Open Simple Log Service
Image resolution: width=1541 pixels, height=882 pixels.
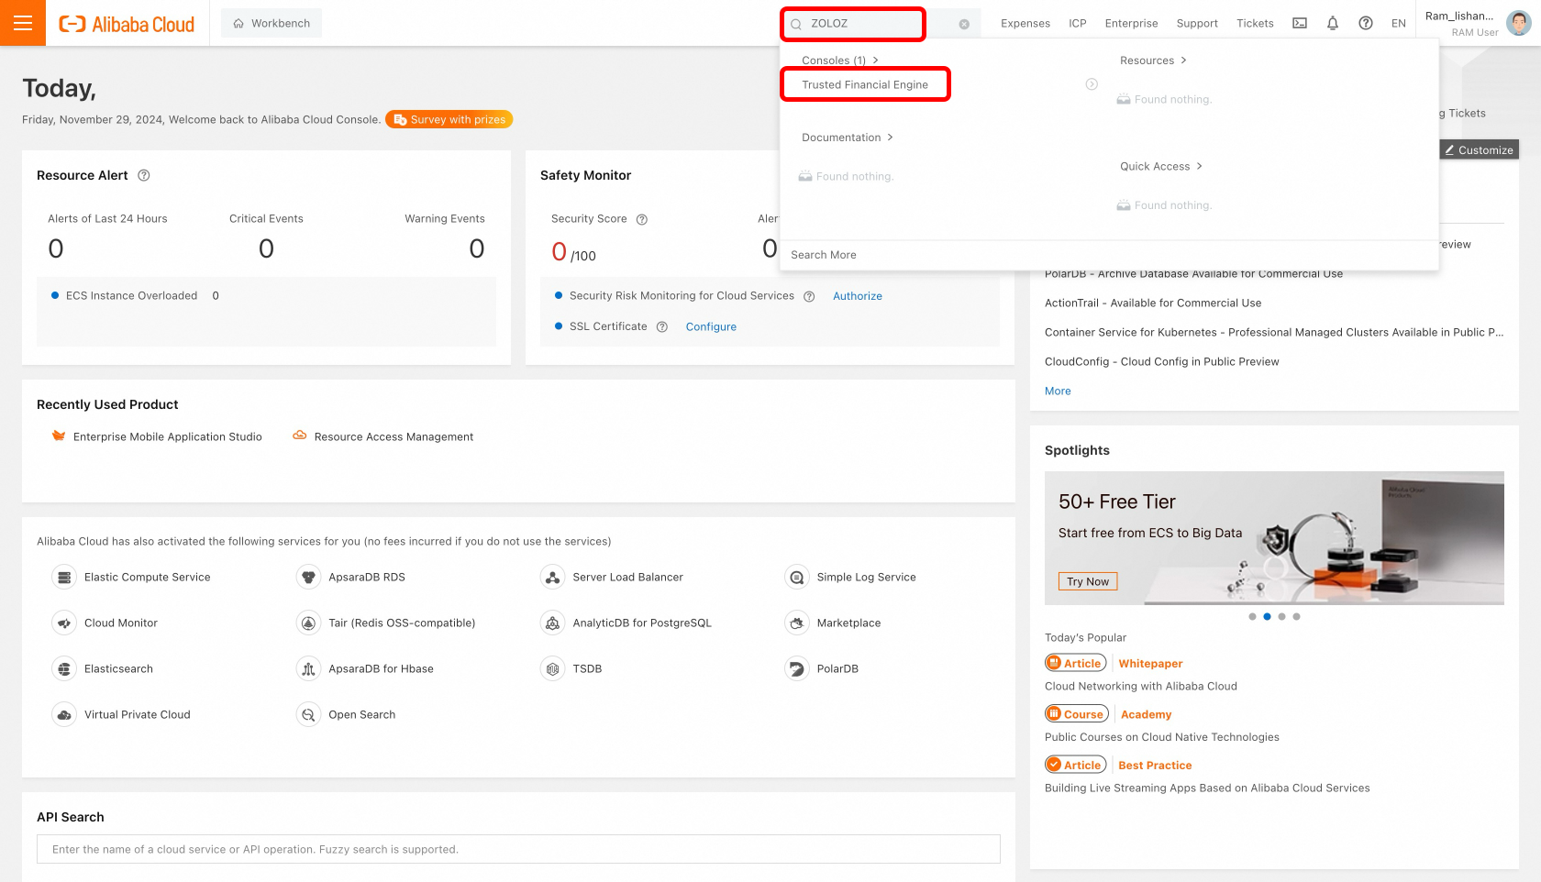coord(850,578)
